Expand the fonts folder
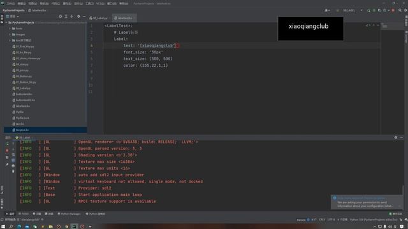 click(10, 29)
